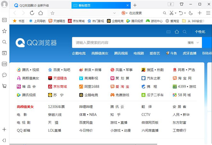Collapse the sidebar with arrow icon

point(4,140)
